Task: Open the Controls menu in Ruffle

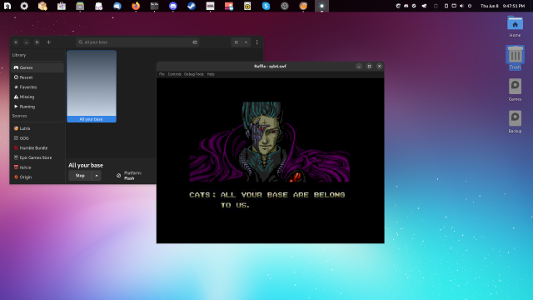Action: click(174, 74)
